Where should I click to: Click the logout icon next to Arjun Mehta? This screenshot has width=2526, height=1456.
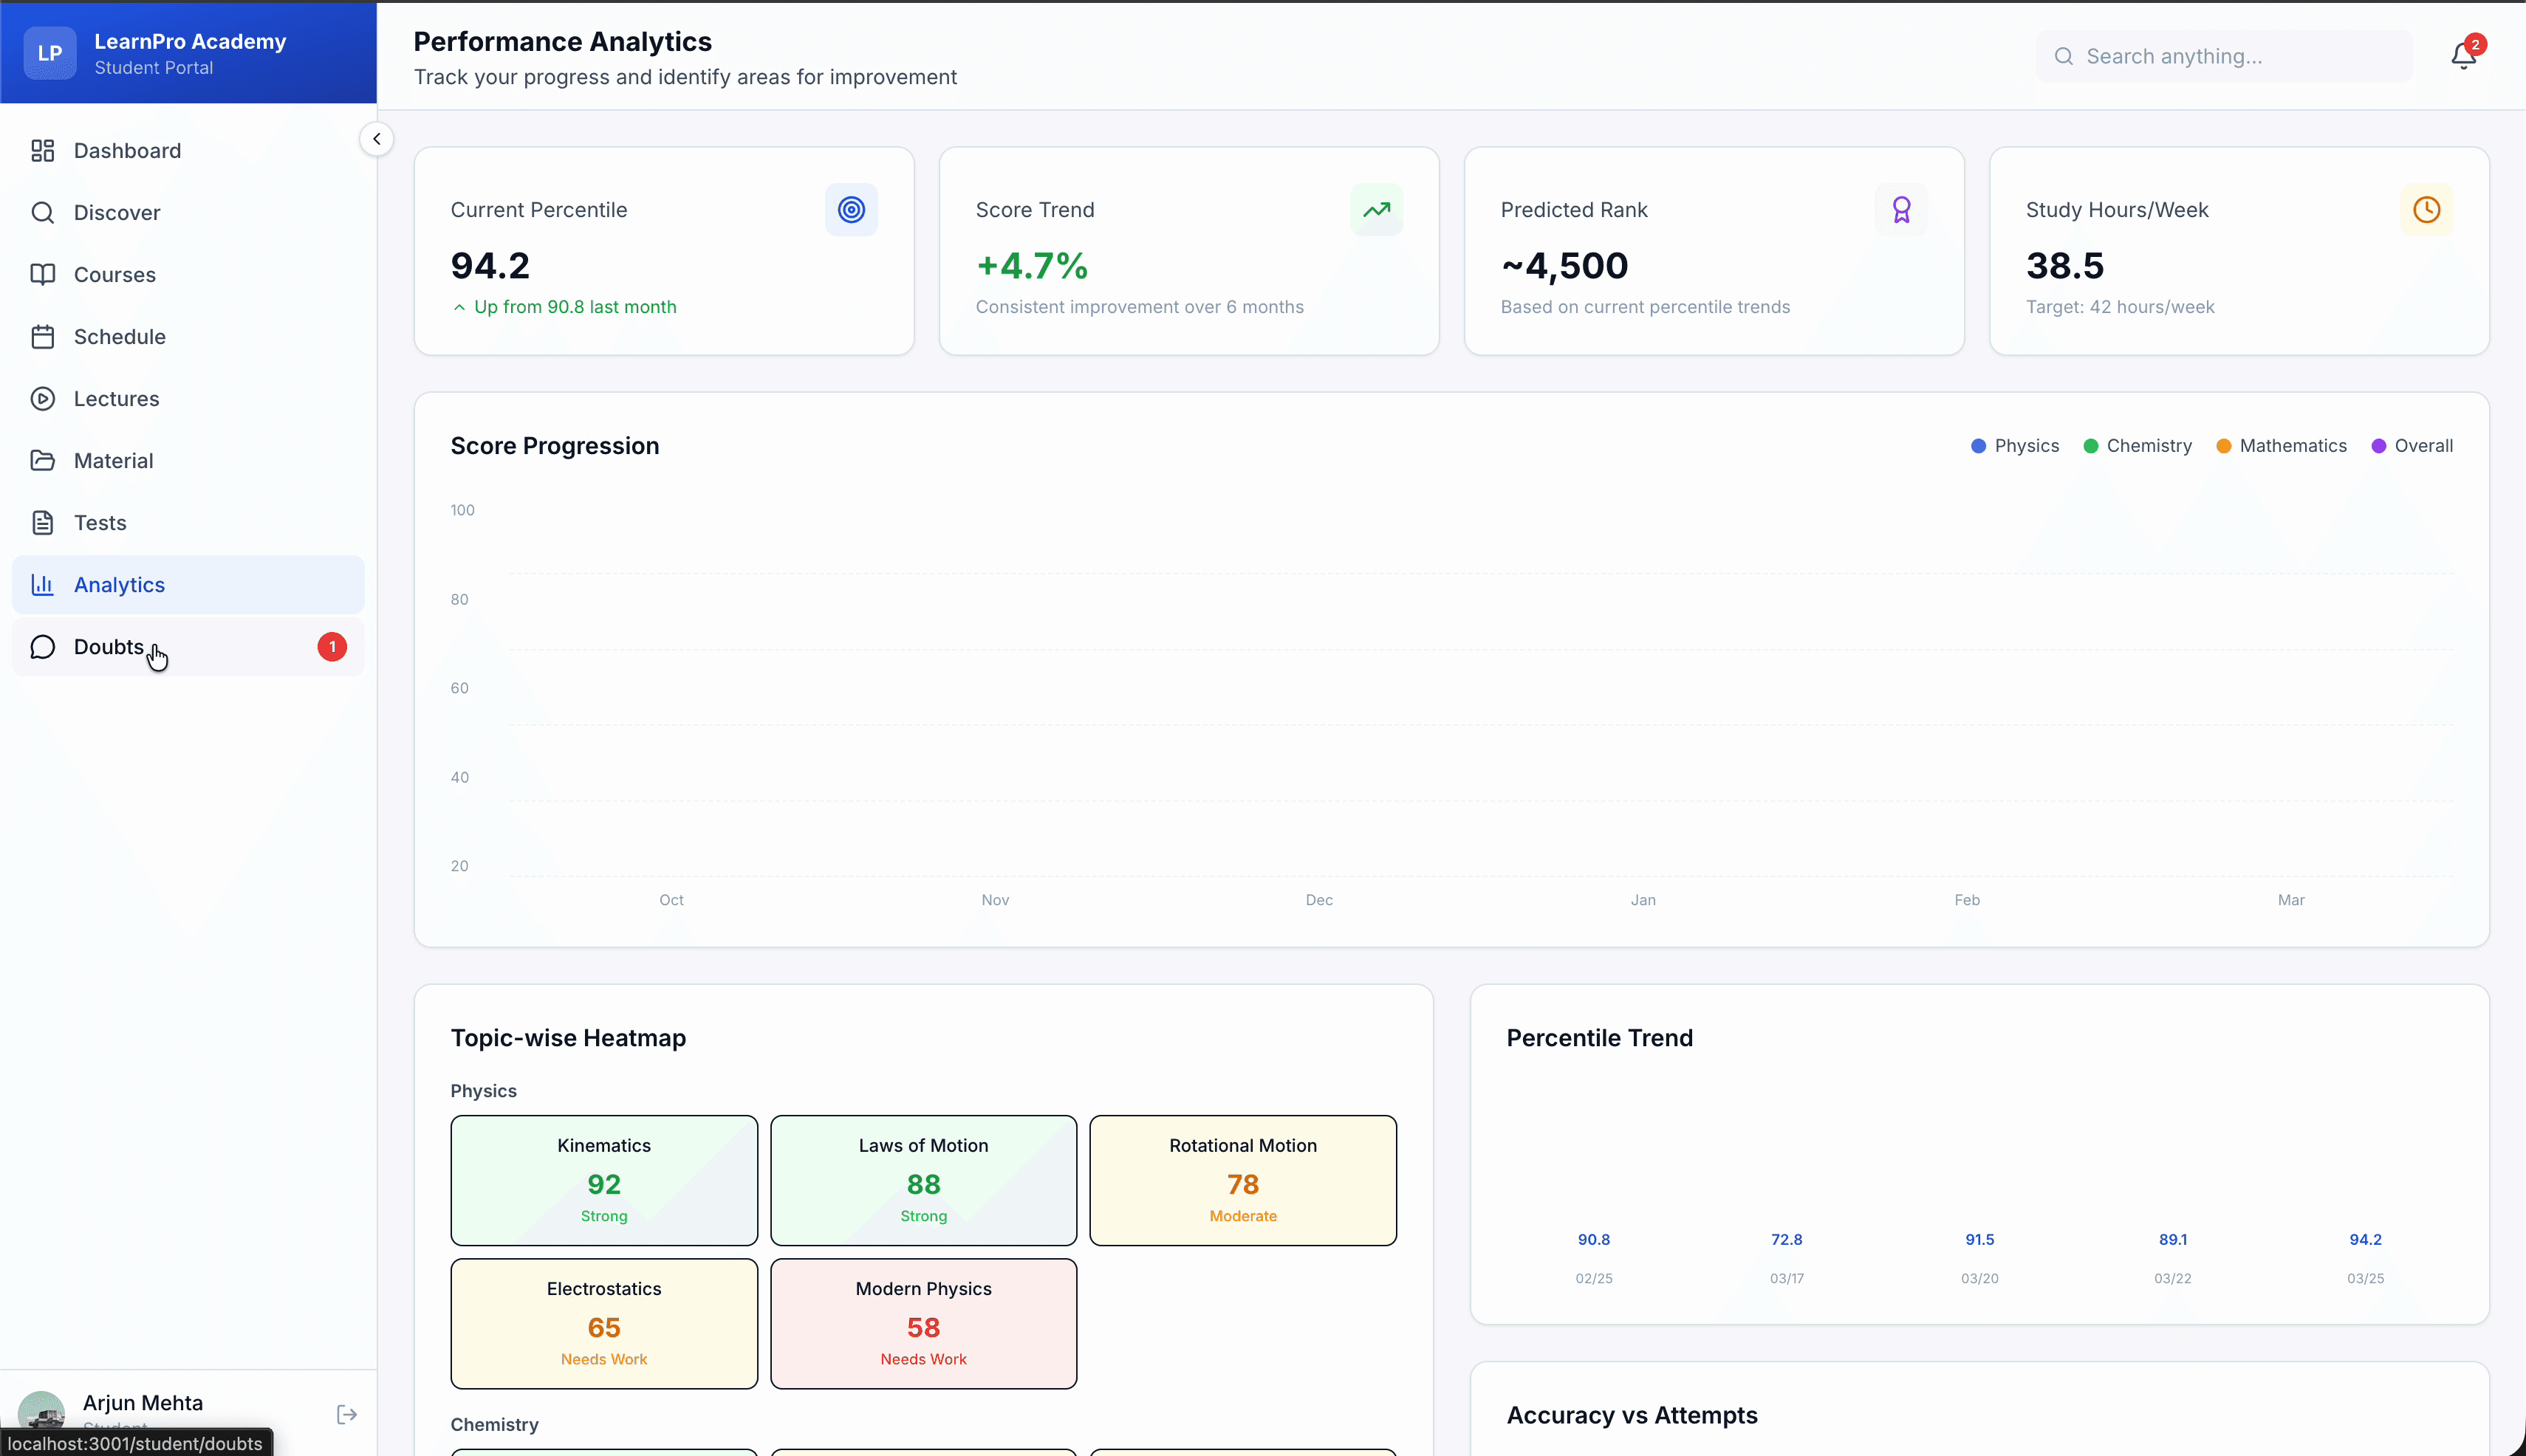point(346,1414)
